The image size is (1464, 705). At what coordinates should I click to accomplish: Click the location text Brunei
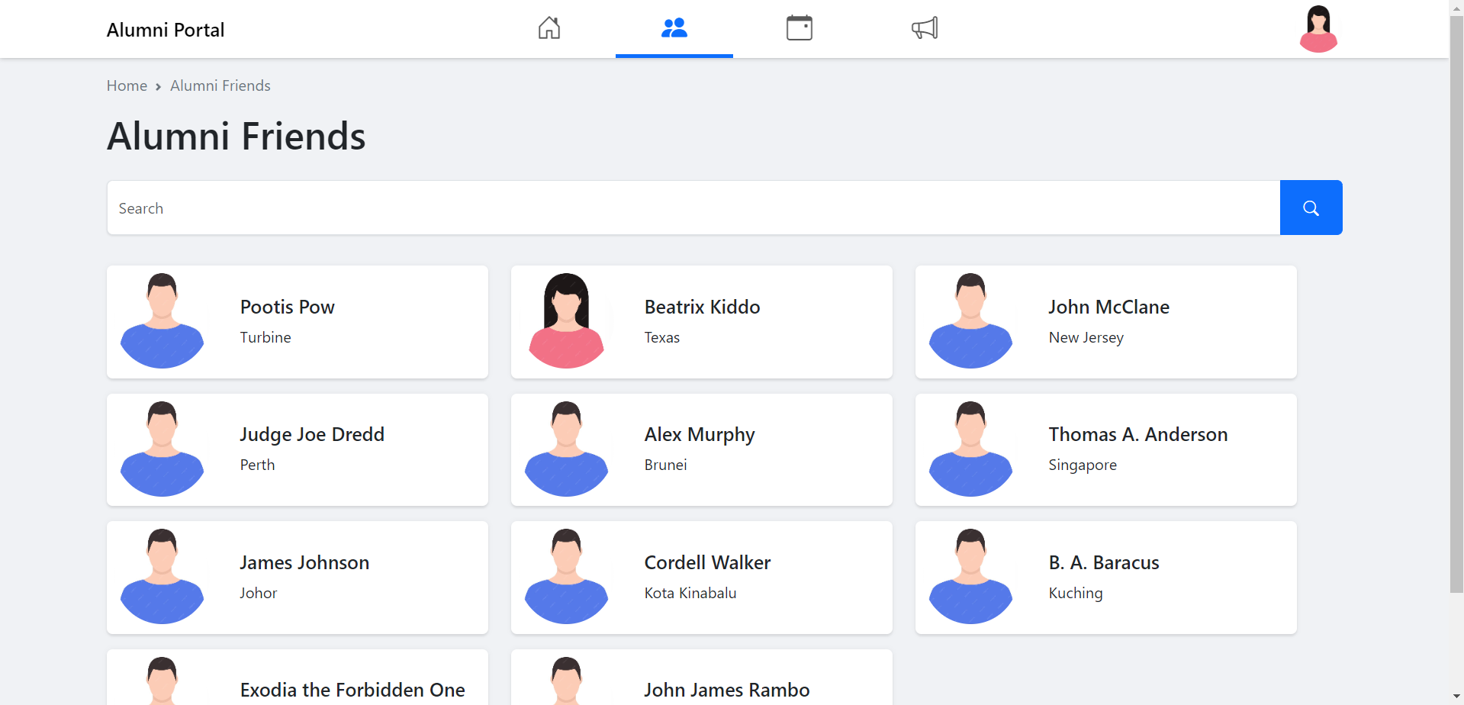pyautogui.click(x=666, y=465)
